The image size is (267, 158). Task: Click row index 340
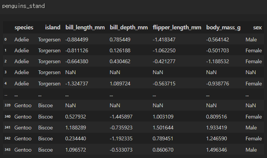[x=8, y=117]
